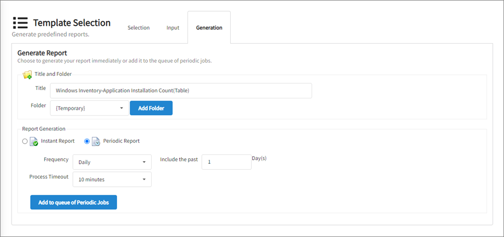Click the Periodic Report label
This screenshot has width=504, height=237.
pos(122,141)
